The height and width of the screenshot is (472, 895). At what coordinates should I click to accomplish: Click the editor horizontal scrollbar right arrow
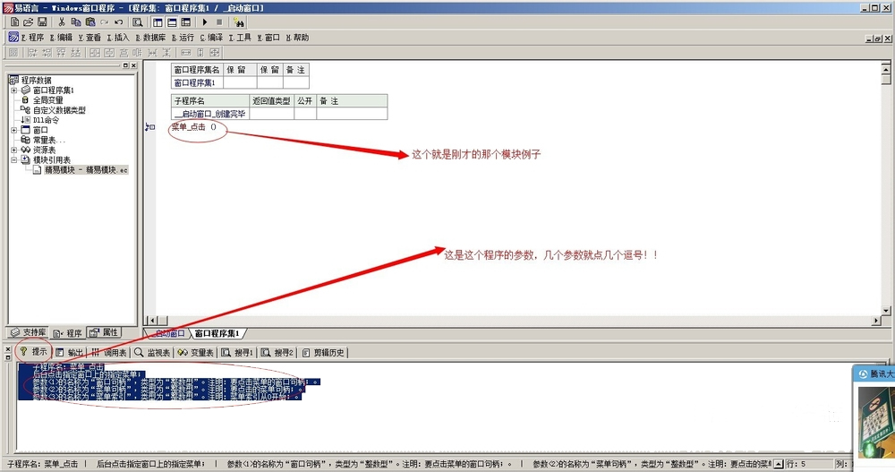click(876, 321)
